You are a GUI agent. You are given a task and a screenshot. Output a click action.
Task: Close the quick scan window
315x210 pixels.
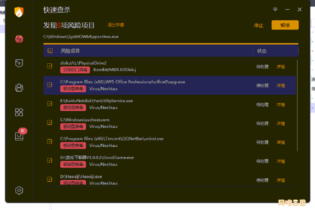(300, 10)
